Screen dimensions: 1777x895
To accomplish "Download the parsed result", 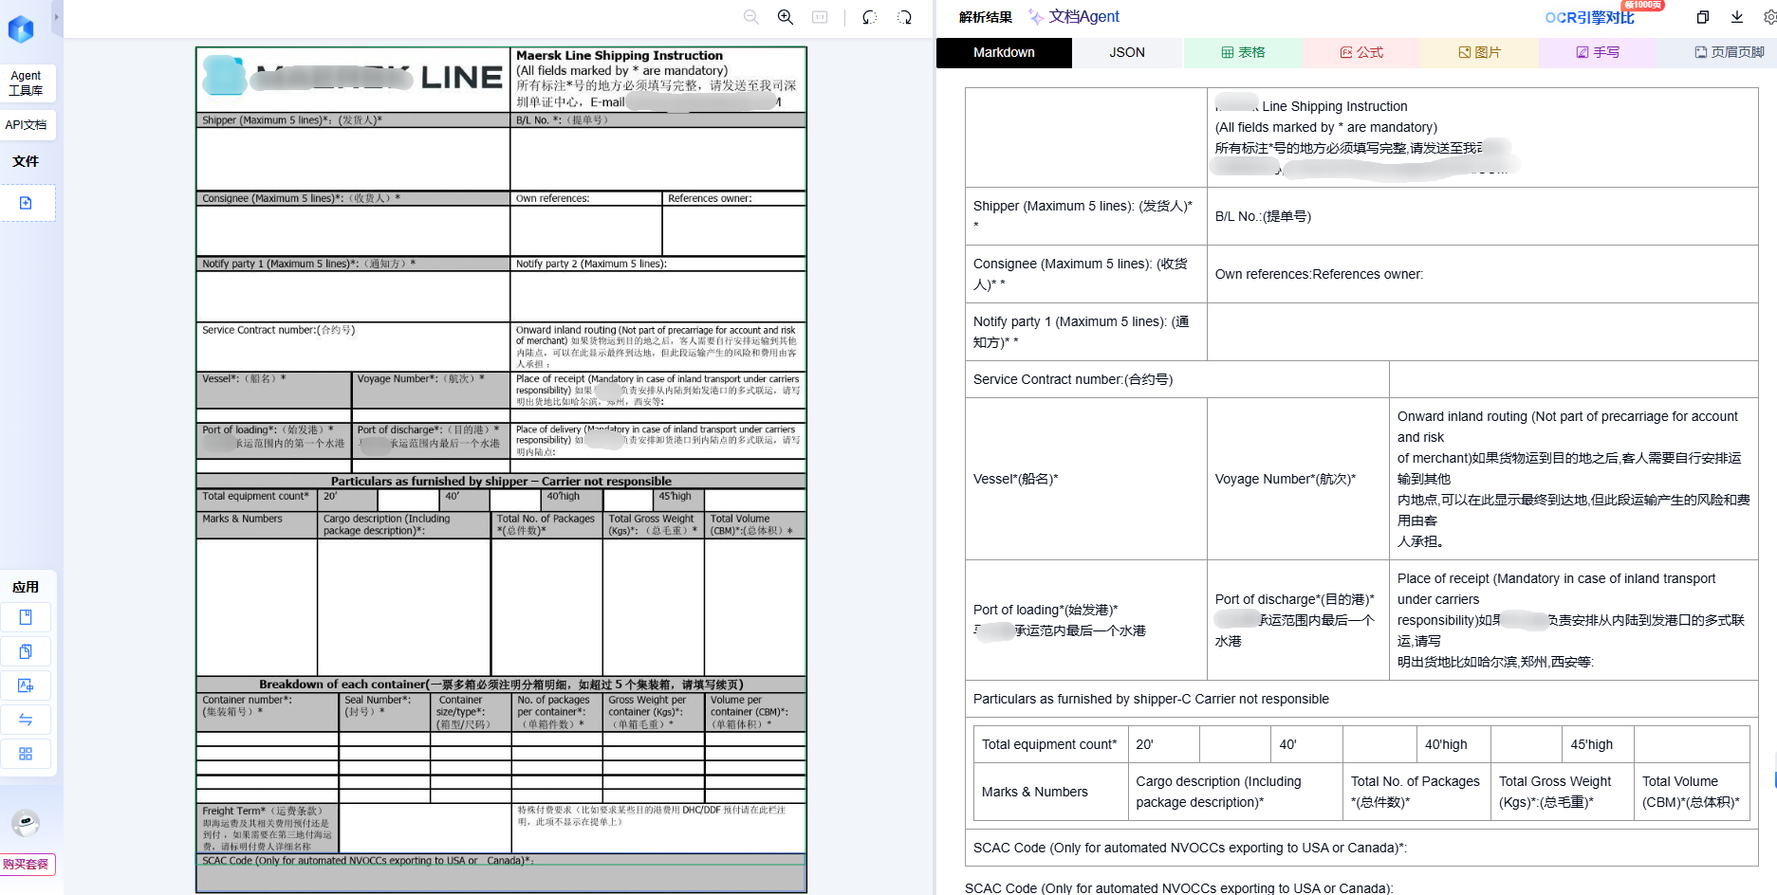I will coord(1737,17).
